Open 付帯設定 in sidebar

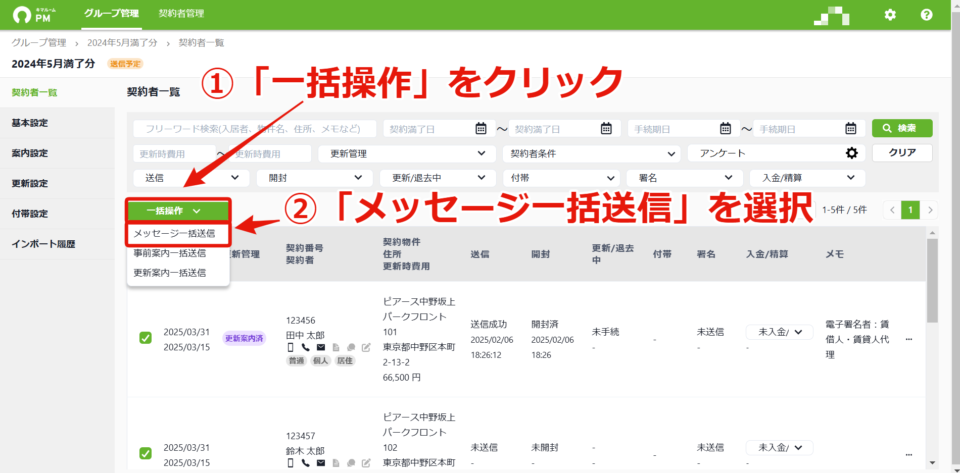57,214
